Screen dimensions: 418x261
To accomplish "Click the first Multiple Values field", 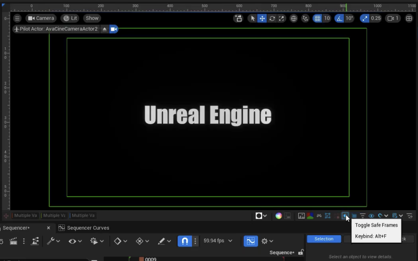I will (x=25, y=215).
